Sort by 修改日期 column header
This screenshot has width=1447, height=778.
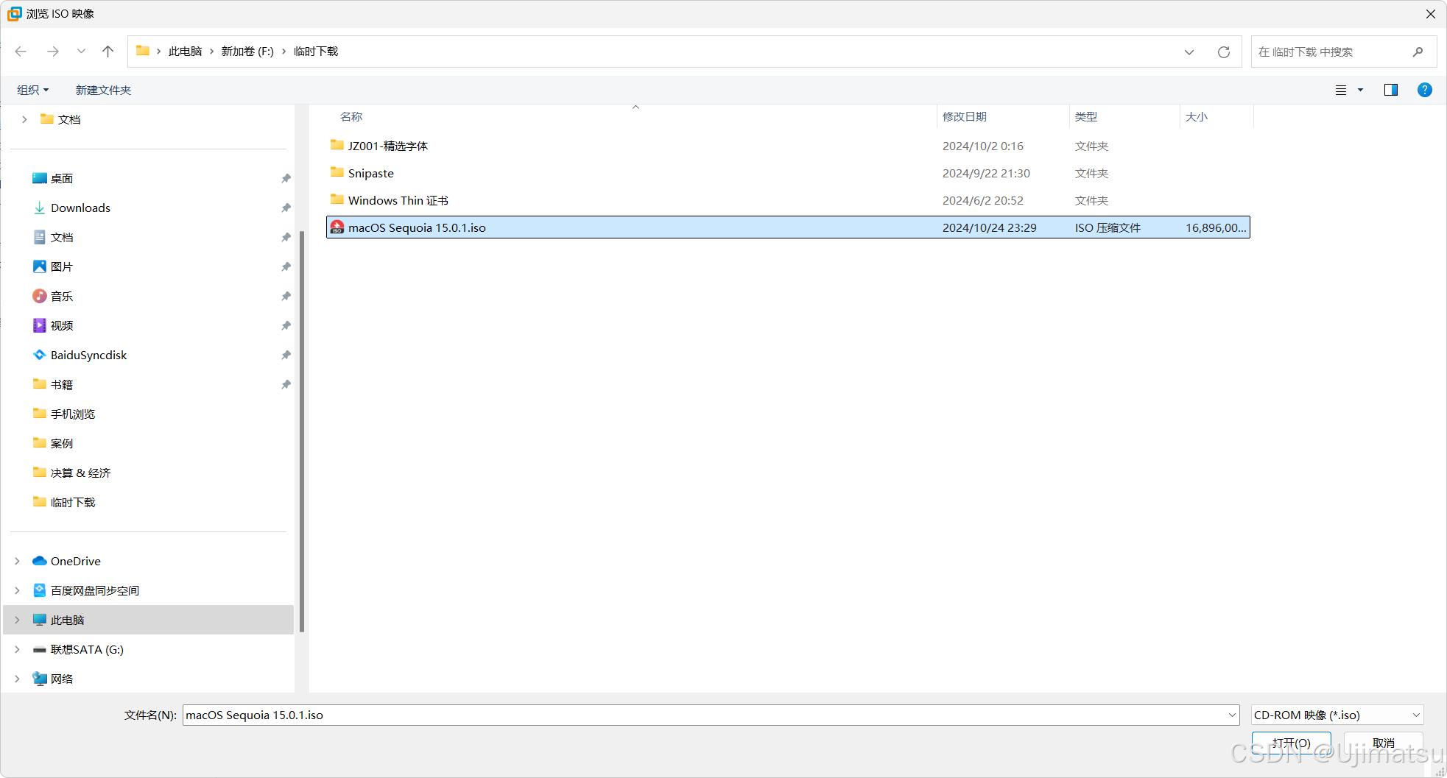point(965,116)
